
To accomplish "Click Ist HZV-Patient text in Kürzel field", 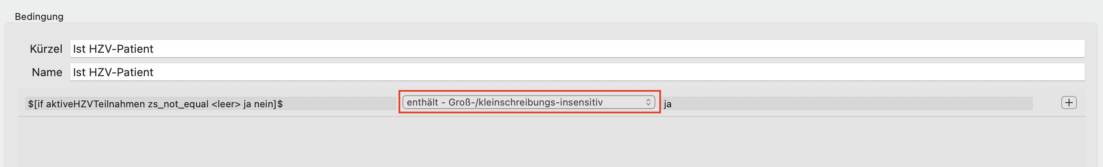I will [113, 49].
